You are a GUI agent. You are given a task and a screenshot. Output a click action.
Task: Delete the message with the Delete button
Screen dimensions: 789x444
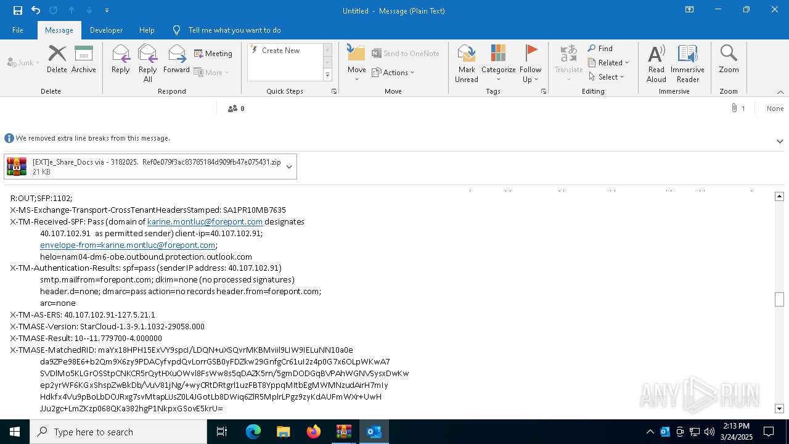pos(57,59)
